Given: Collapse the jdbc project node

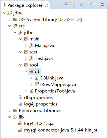Looking at the screenshot, I should coord(4,13).
